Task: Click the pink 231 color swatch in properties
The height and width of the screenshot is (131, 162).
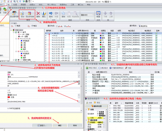Action: tap(9, 75)
